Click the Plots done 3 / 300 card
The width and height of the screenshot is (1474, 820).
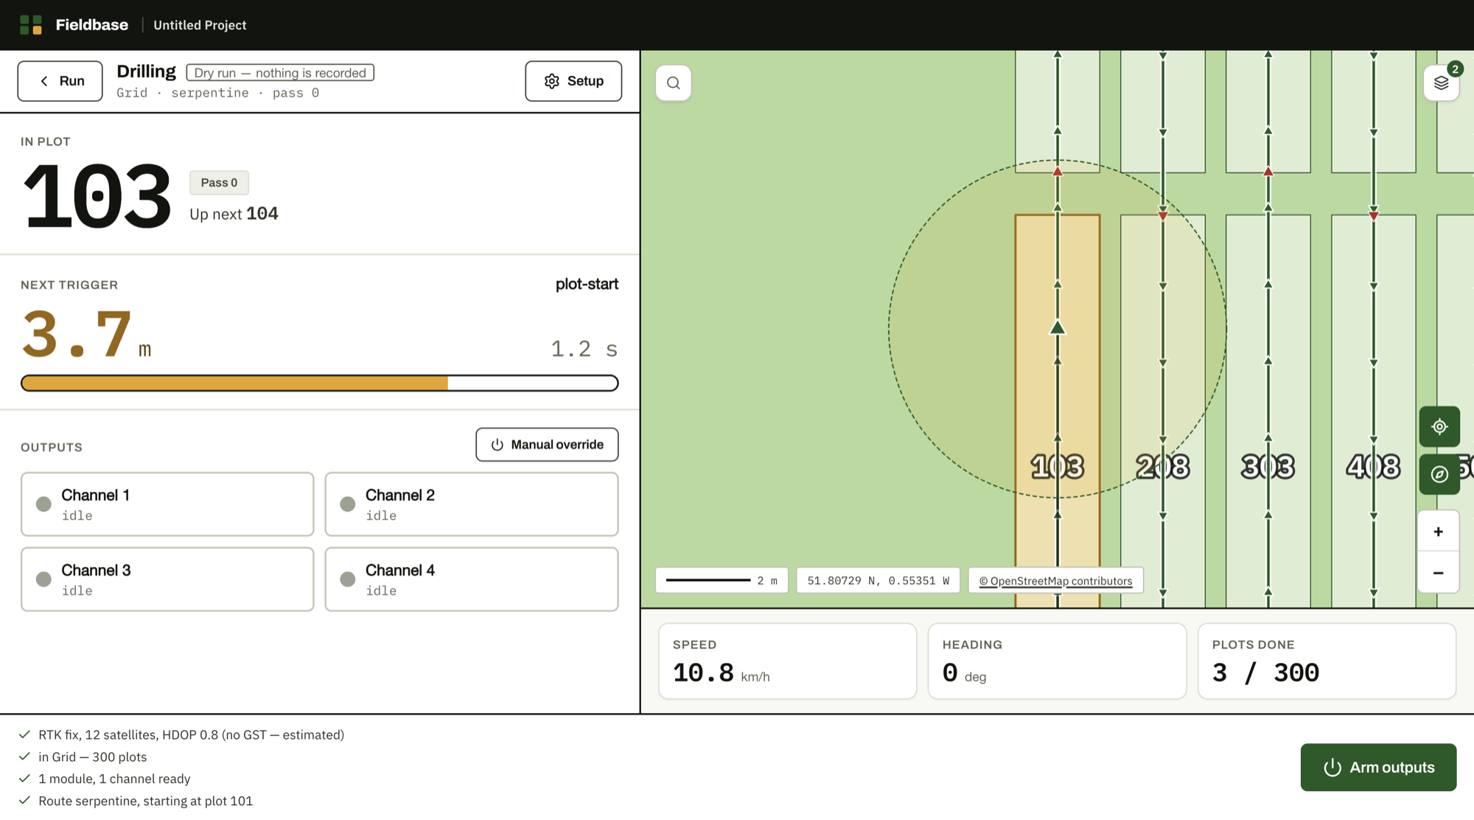click(1327, 661)
